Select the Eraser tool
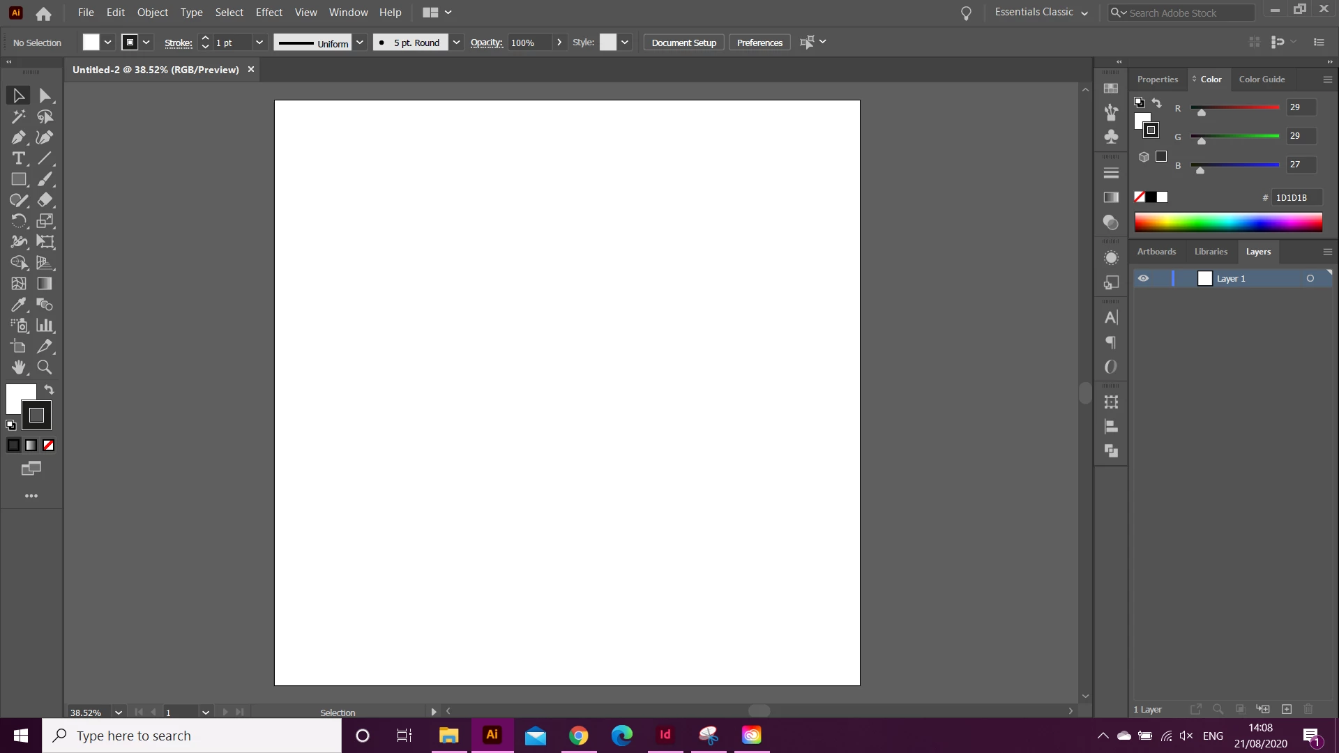 coord(45,200)
